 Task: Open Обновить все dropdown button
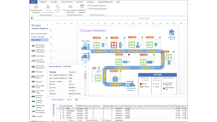click(58, 9)
